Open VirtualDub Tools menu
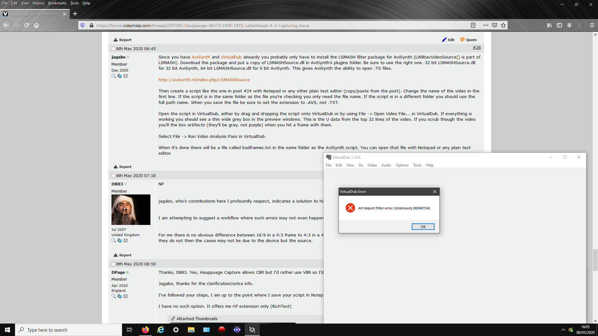Screen dimensions: 598x336 pyautogui.click(x=417, y=165)
